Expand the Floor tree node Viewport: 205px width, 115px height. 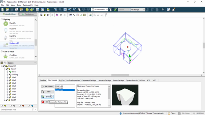pyautogui.click(x=7, y=72)
